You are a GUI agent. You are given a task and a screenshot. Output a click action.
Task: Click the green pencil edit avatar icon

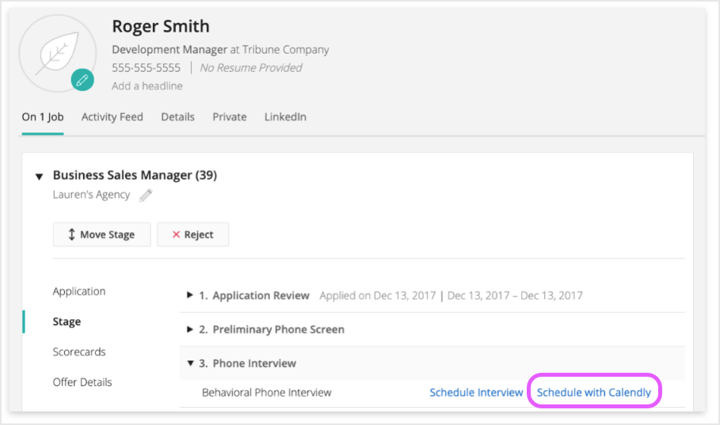pyautogui.click(x=82, y=79)
